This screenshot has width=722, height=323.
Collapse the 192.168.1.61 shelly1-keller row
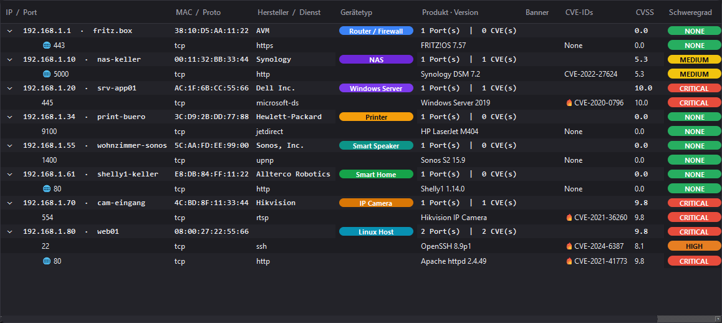click(10, 174)
